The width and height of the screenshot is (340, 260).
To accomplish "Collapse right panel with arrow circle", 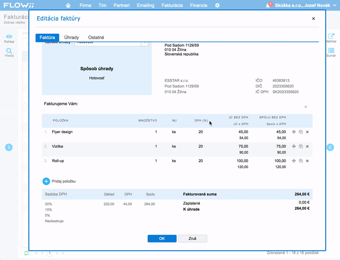I will coord(330,147).
